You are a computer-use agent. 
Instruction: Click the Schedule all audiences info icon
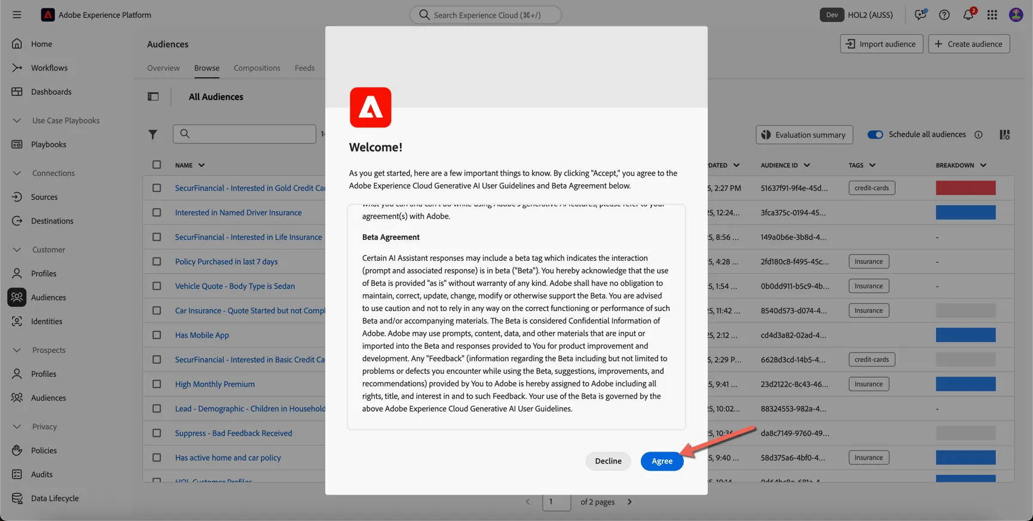tap(979, 135)
